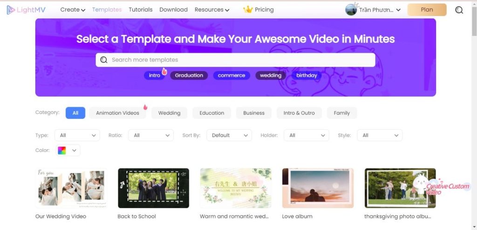
Task: Click the LightMV logo icon
Action: 11,10
